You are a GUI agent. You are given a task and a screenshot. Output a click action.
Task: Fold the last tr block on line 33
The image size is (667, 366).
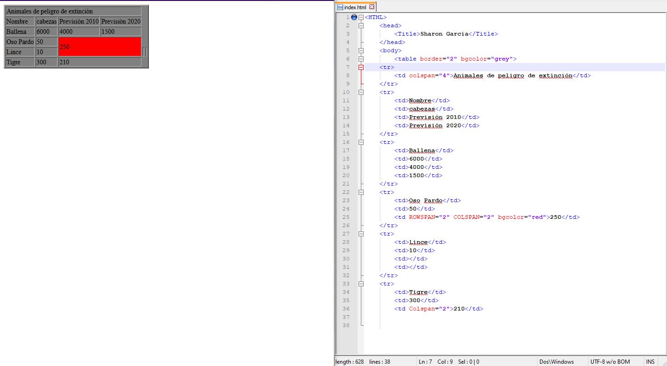click(361, 284)
